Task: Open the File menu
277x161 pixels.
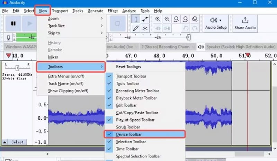Action: point(5,11)
